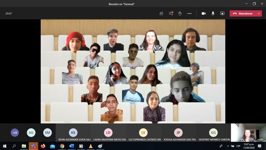Open the paint palette taskbar app

[x=100, y=146]
